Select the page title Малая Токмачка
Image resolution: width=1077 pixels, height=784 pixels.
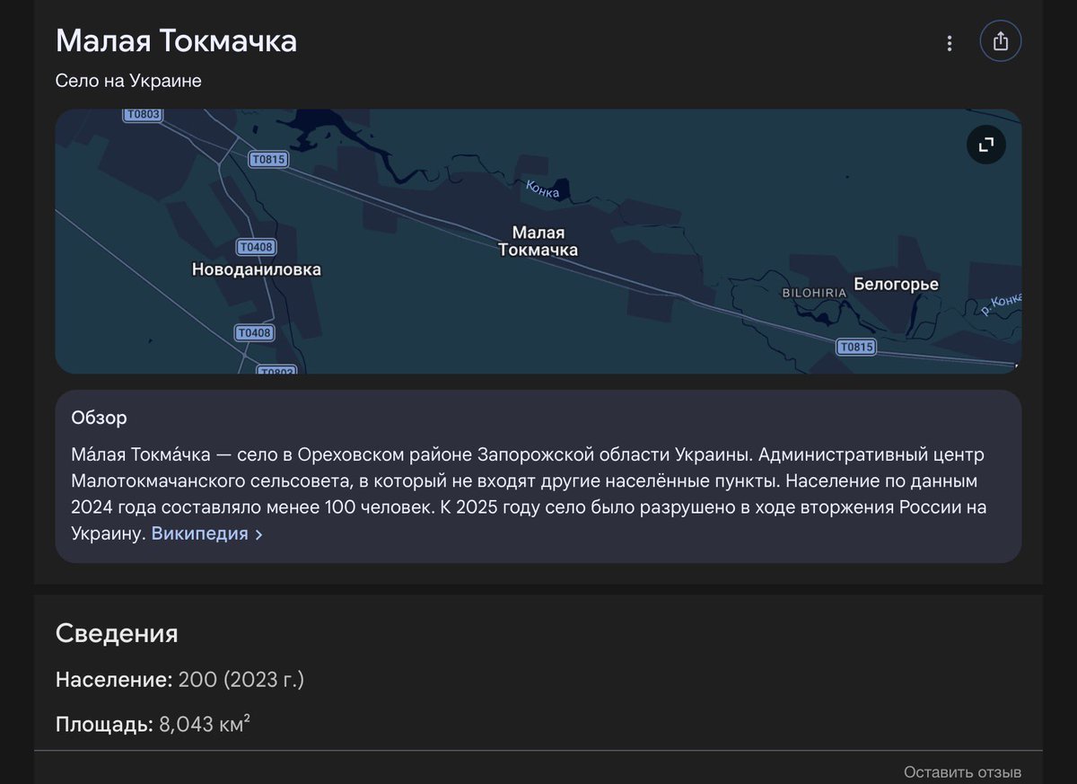pyautogui.click(x=175, y=40)
